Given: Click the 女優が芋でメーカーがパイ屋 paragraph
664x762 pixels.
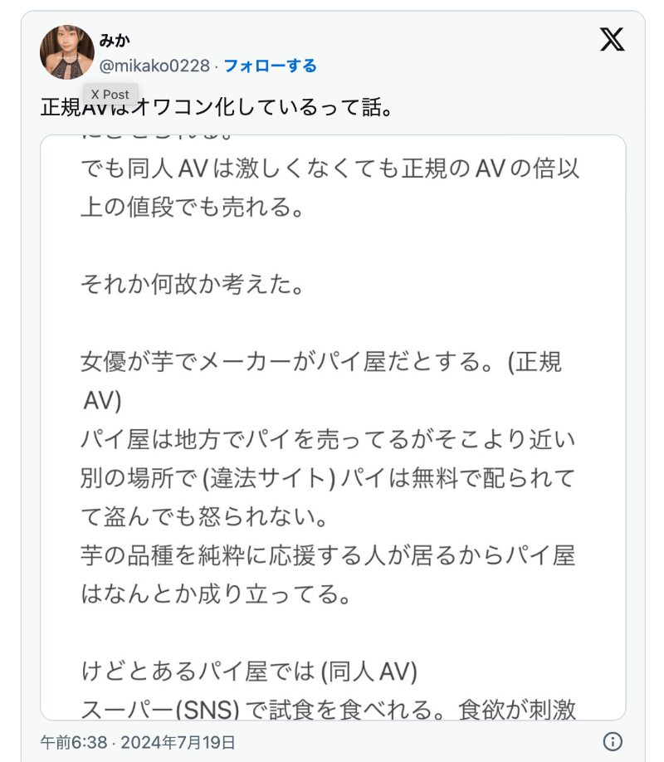Looking at the screenshot, I should point(322,363).
